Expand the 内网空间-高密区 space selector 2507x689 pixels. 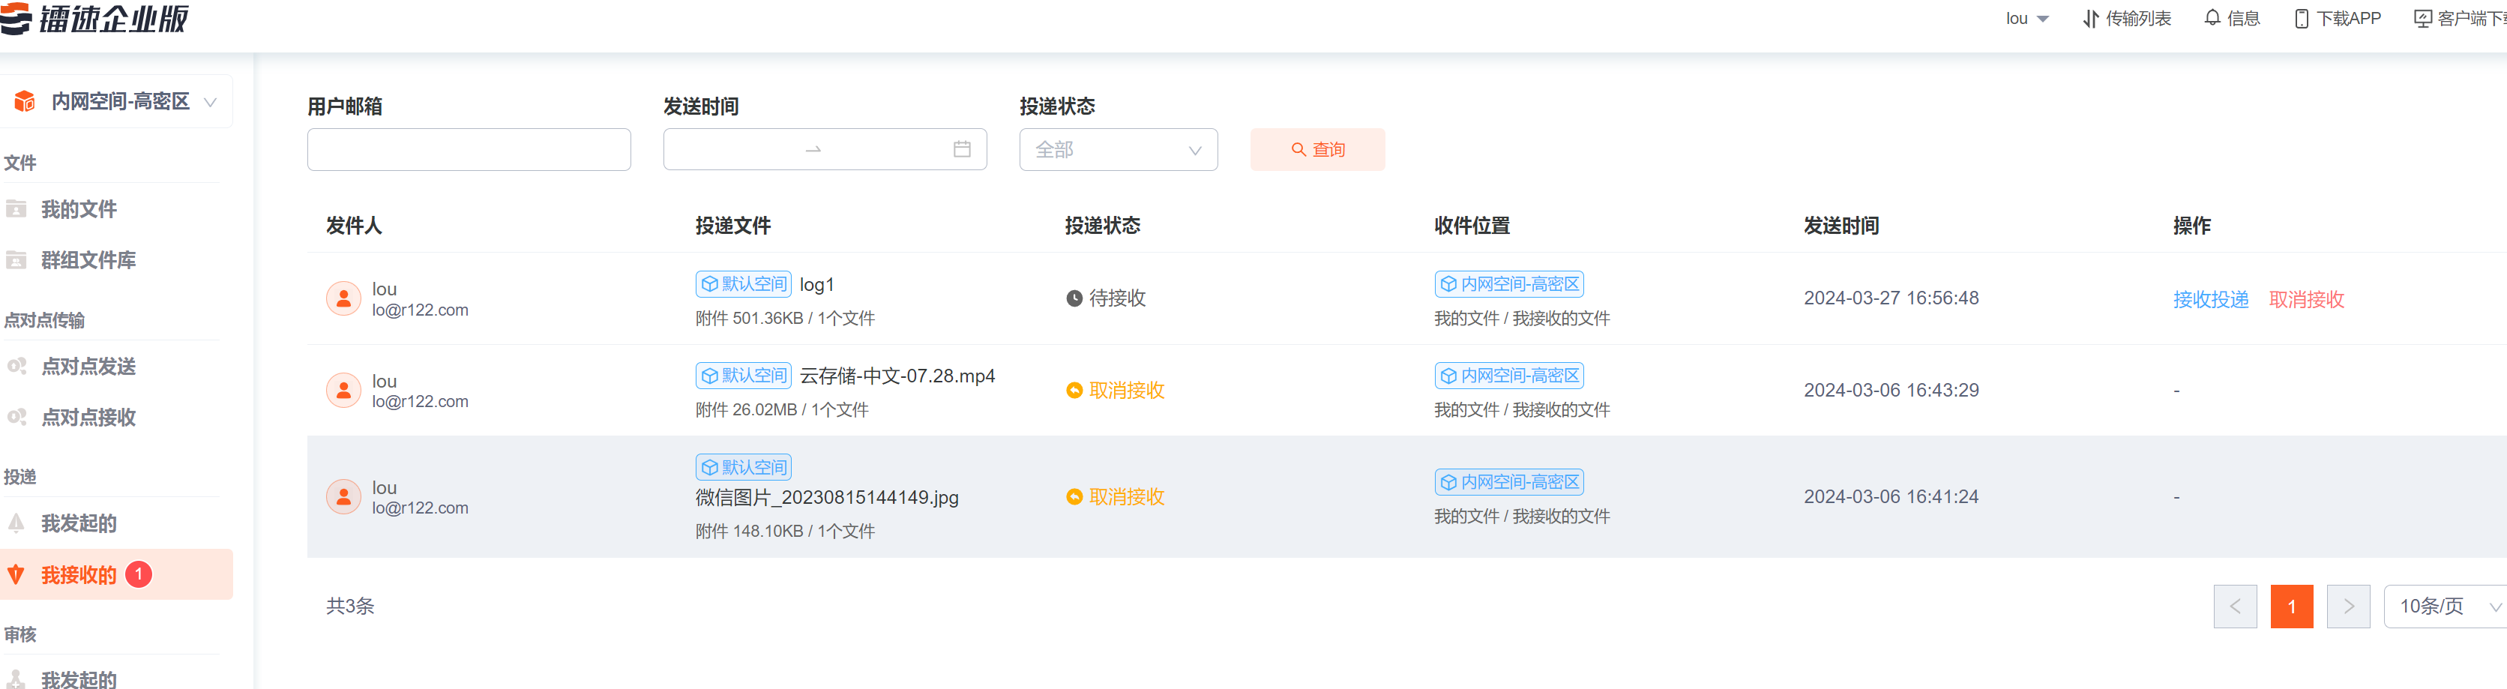117,101
